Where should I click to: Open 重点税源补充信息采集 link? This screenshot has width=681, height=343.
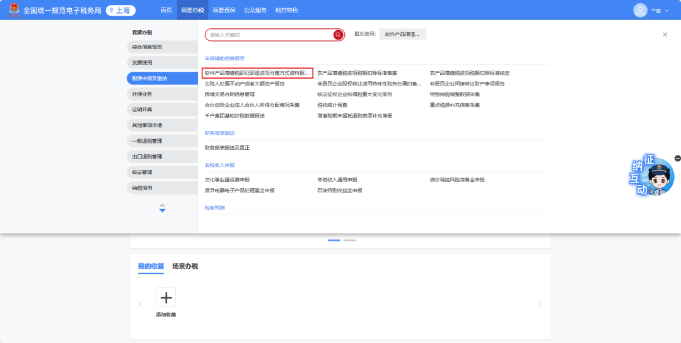(455, 105)
